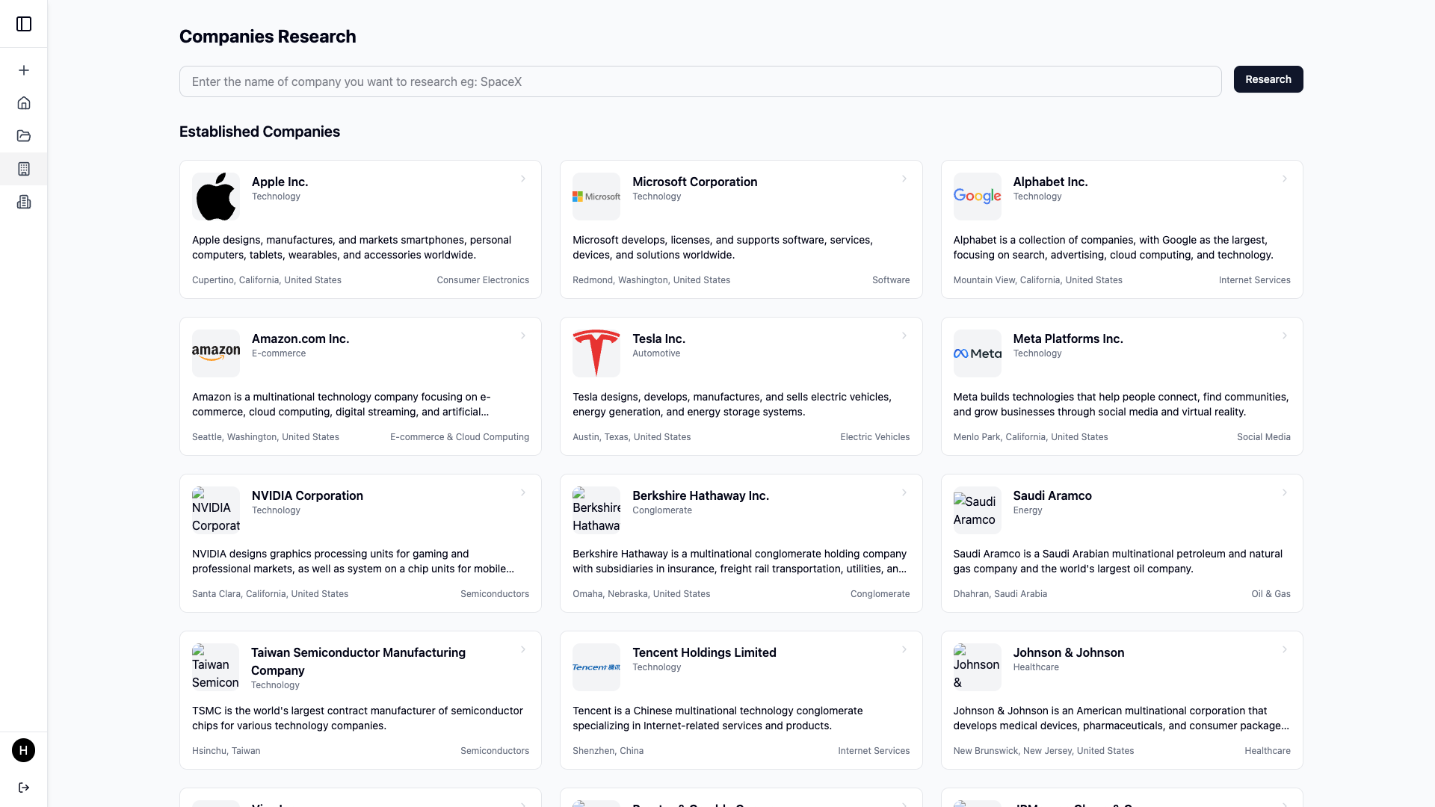The width and height of the screenshot is (1435, 807).
Task: Select the companies building icon in sidebar
Action: click(x=24, y=169)
